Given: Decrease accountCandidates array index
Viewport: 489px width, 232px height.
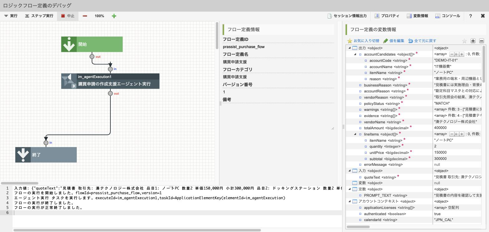Looking at the screenshot, I should point(452,54).
